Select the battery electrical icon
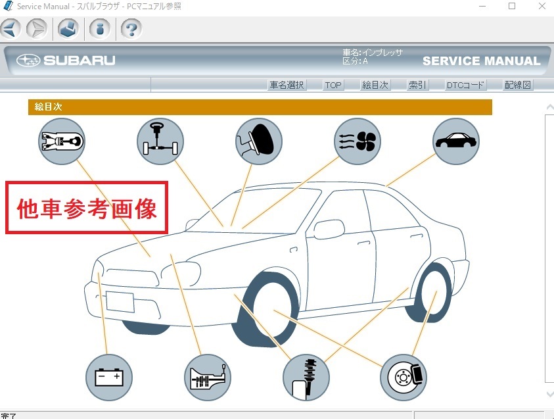Viewport: 554px width, 419px height. [x=109, y=378]
